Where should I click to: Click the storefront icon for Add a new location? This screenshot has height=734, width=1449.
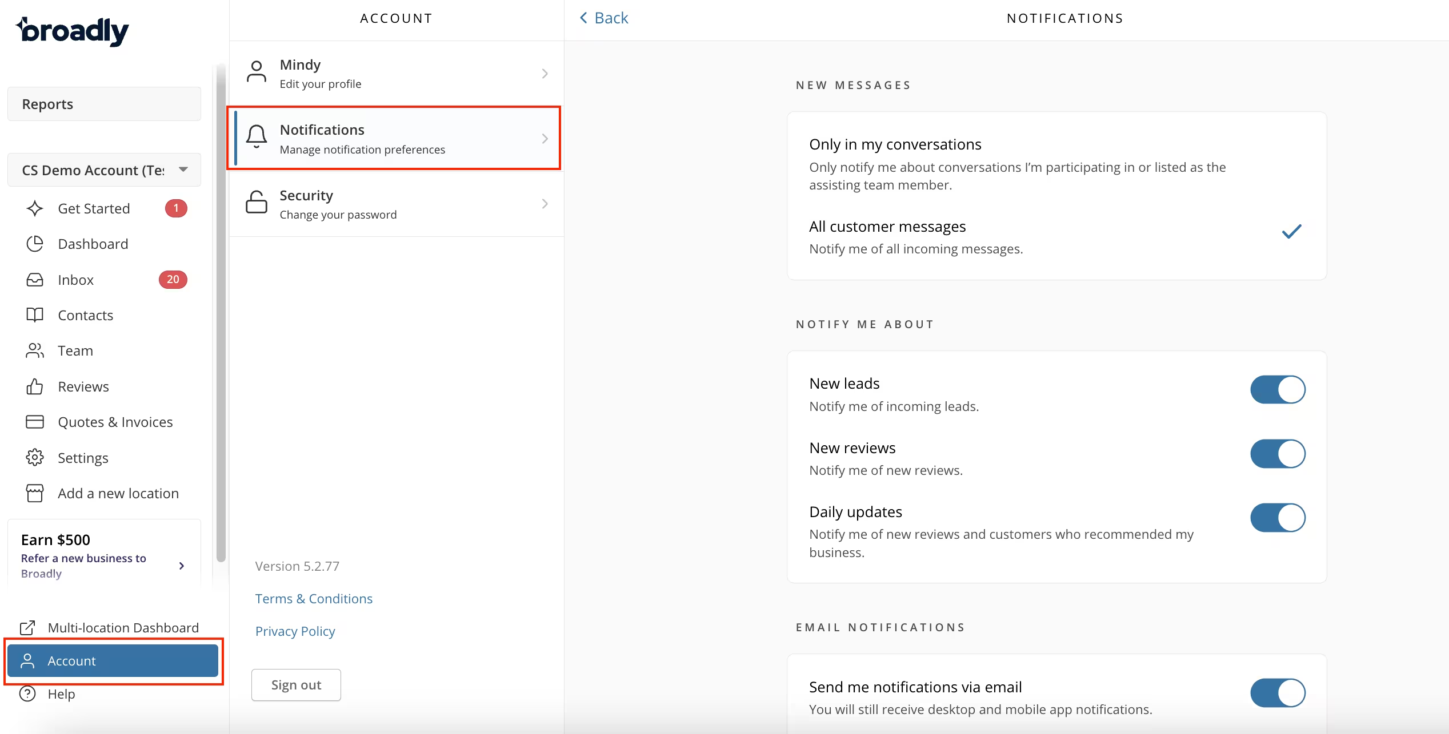coord(35,493)
